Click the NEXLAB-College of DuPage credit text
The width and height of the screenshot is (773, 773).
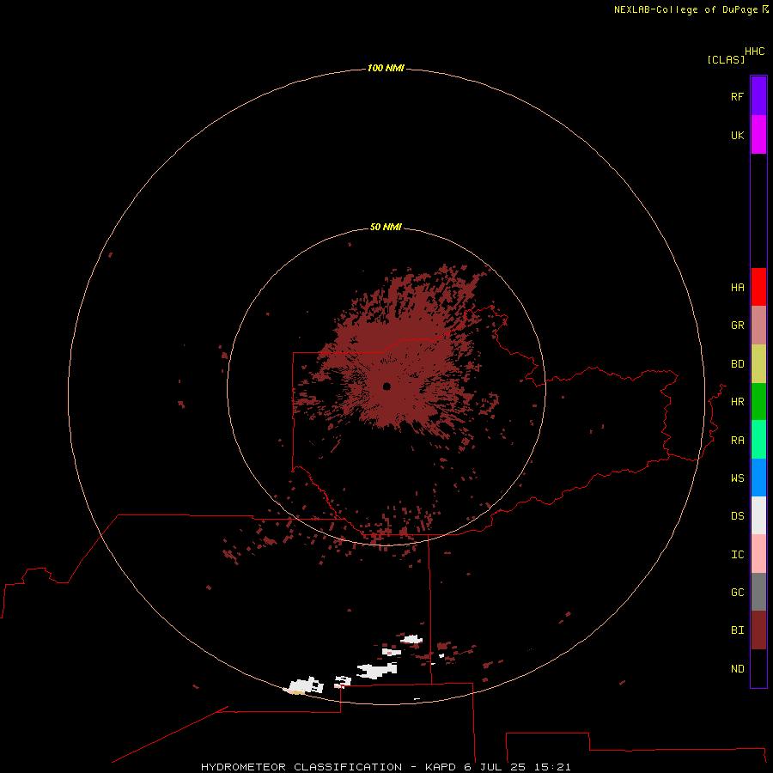pyautogui.click(x=685, y=9)
